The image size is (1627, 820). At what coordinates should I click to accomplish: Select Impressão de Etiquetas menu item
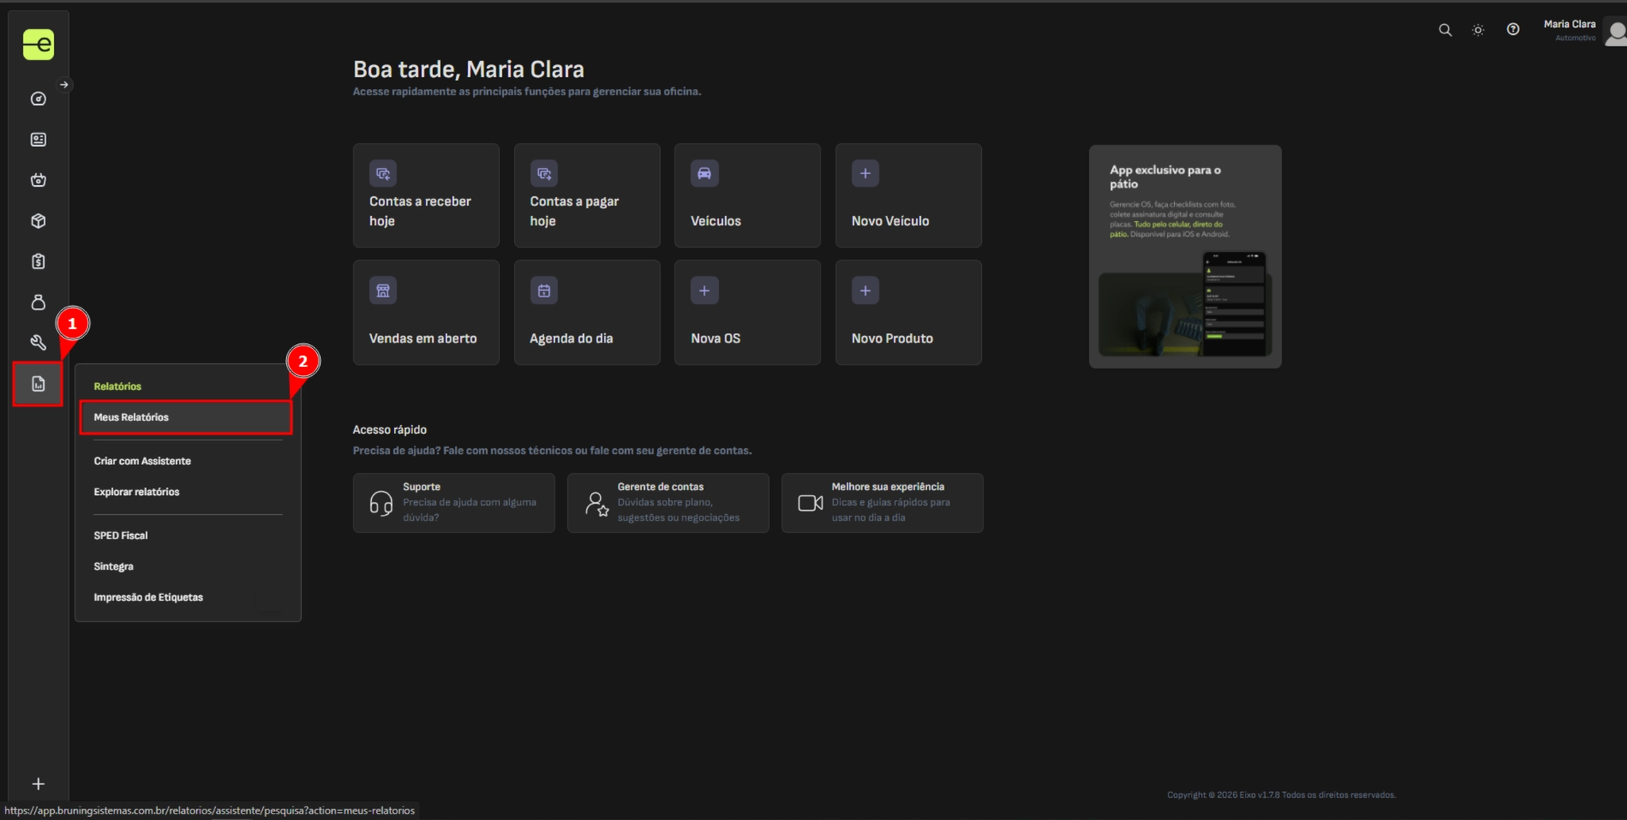coord(149,598)
